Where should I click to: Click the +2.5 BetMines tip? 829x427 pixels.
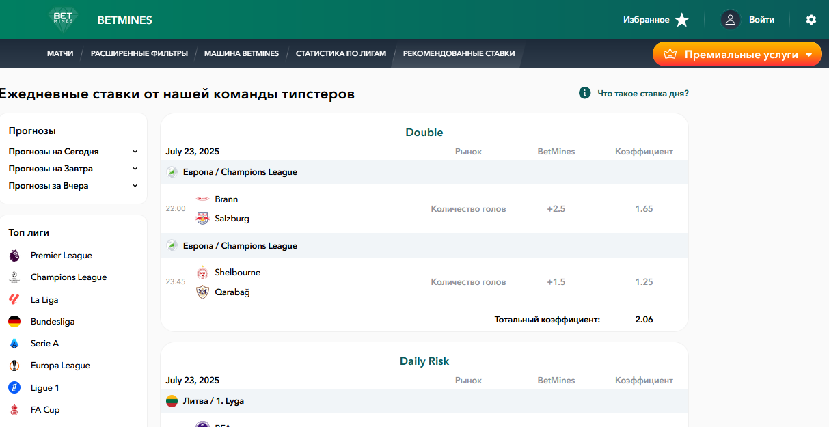coord(556,209)
